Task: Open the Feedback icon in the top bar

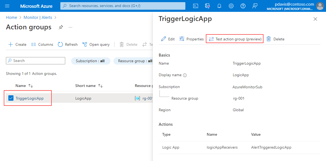Action: (255, 6)
